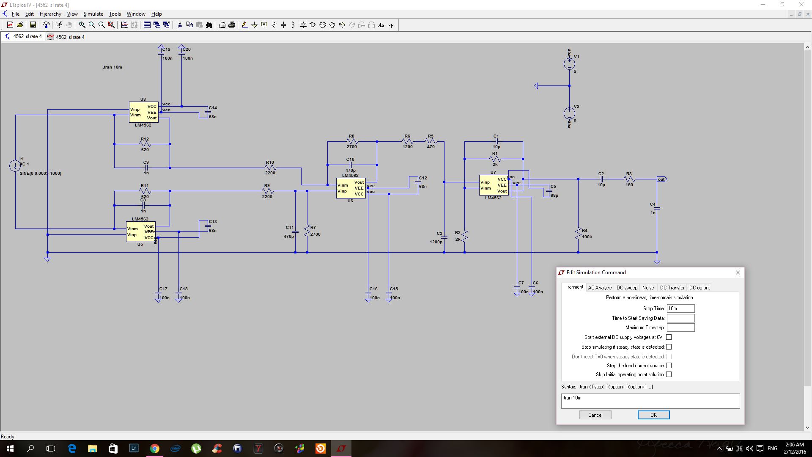
Task: Open File Explorer from the taskbar
Action: pyautogui.click(x=93, y=449)
